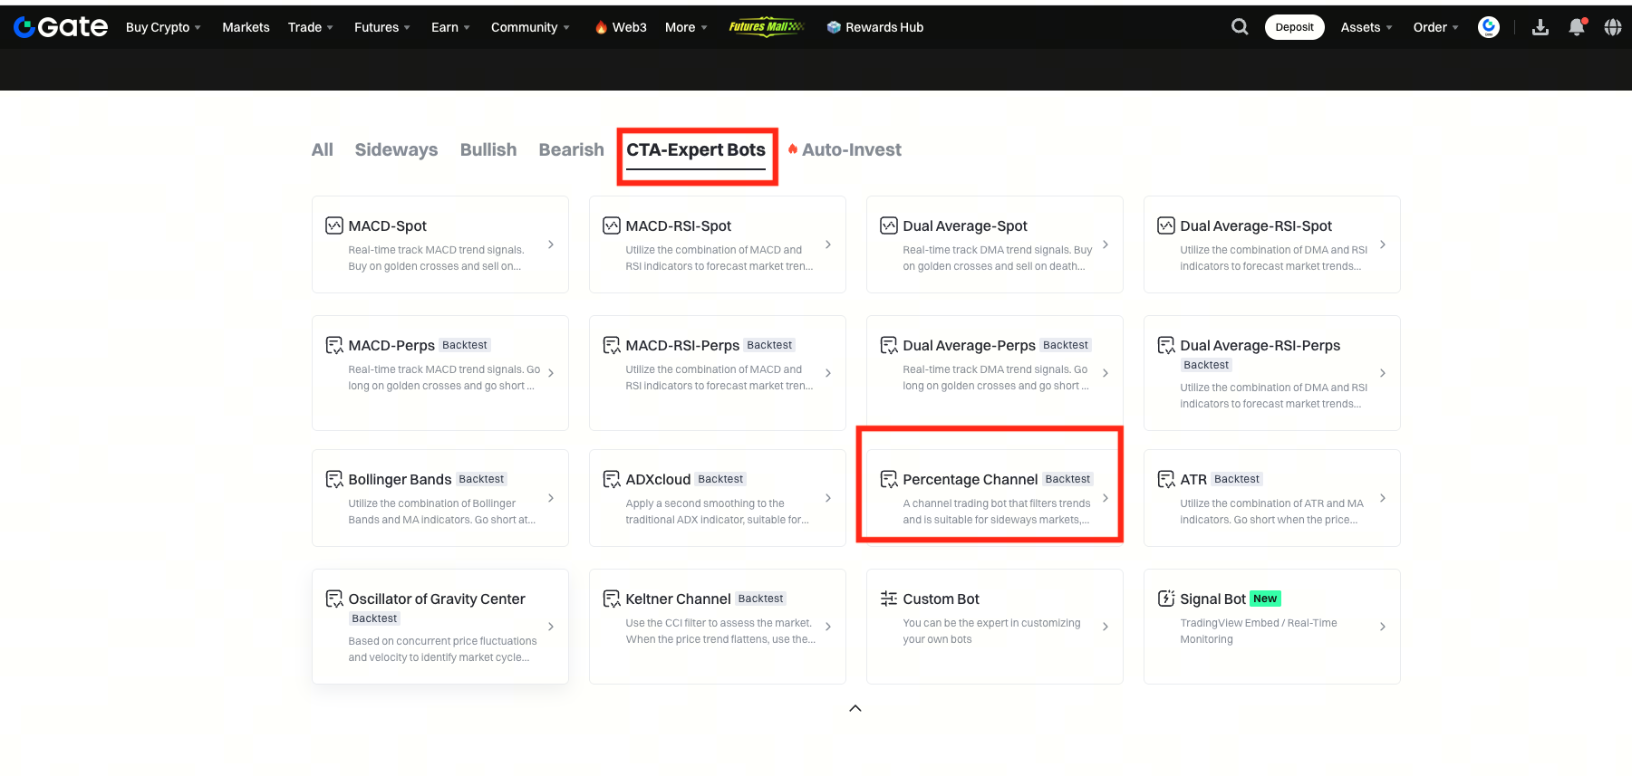The image size is (1632, 776).
Task: Expand the Futures menu
Action: [x=381, y=27]
